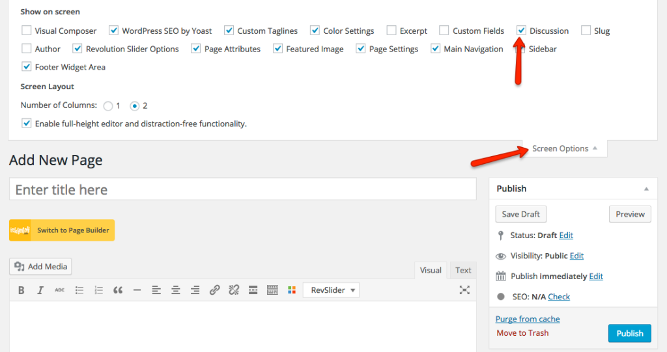Image resolution: width=667 pixels, height=352 pixels.
Task: Toggle the Discussion checkbox
Action: (x=521, y=31)
